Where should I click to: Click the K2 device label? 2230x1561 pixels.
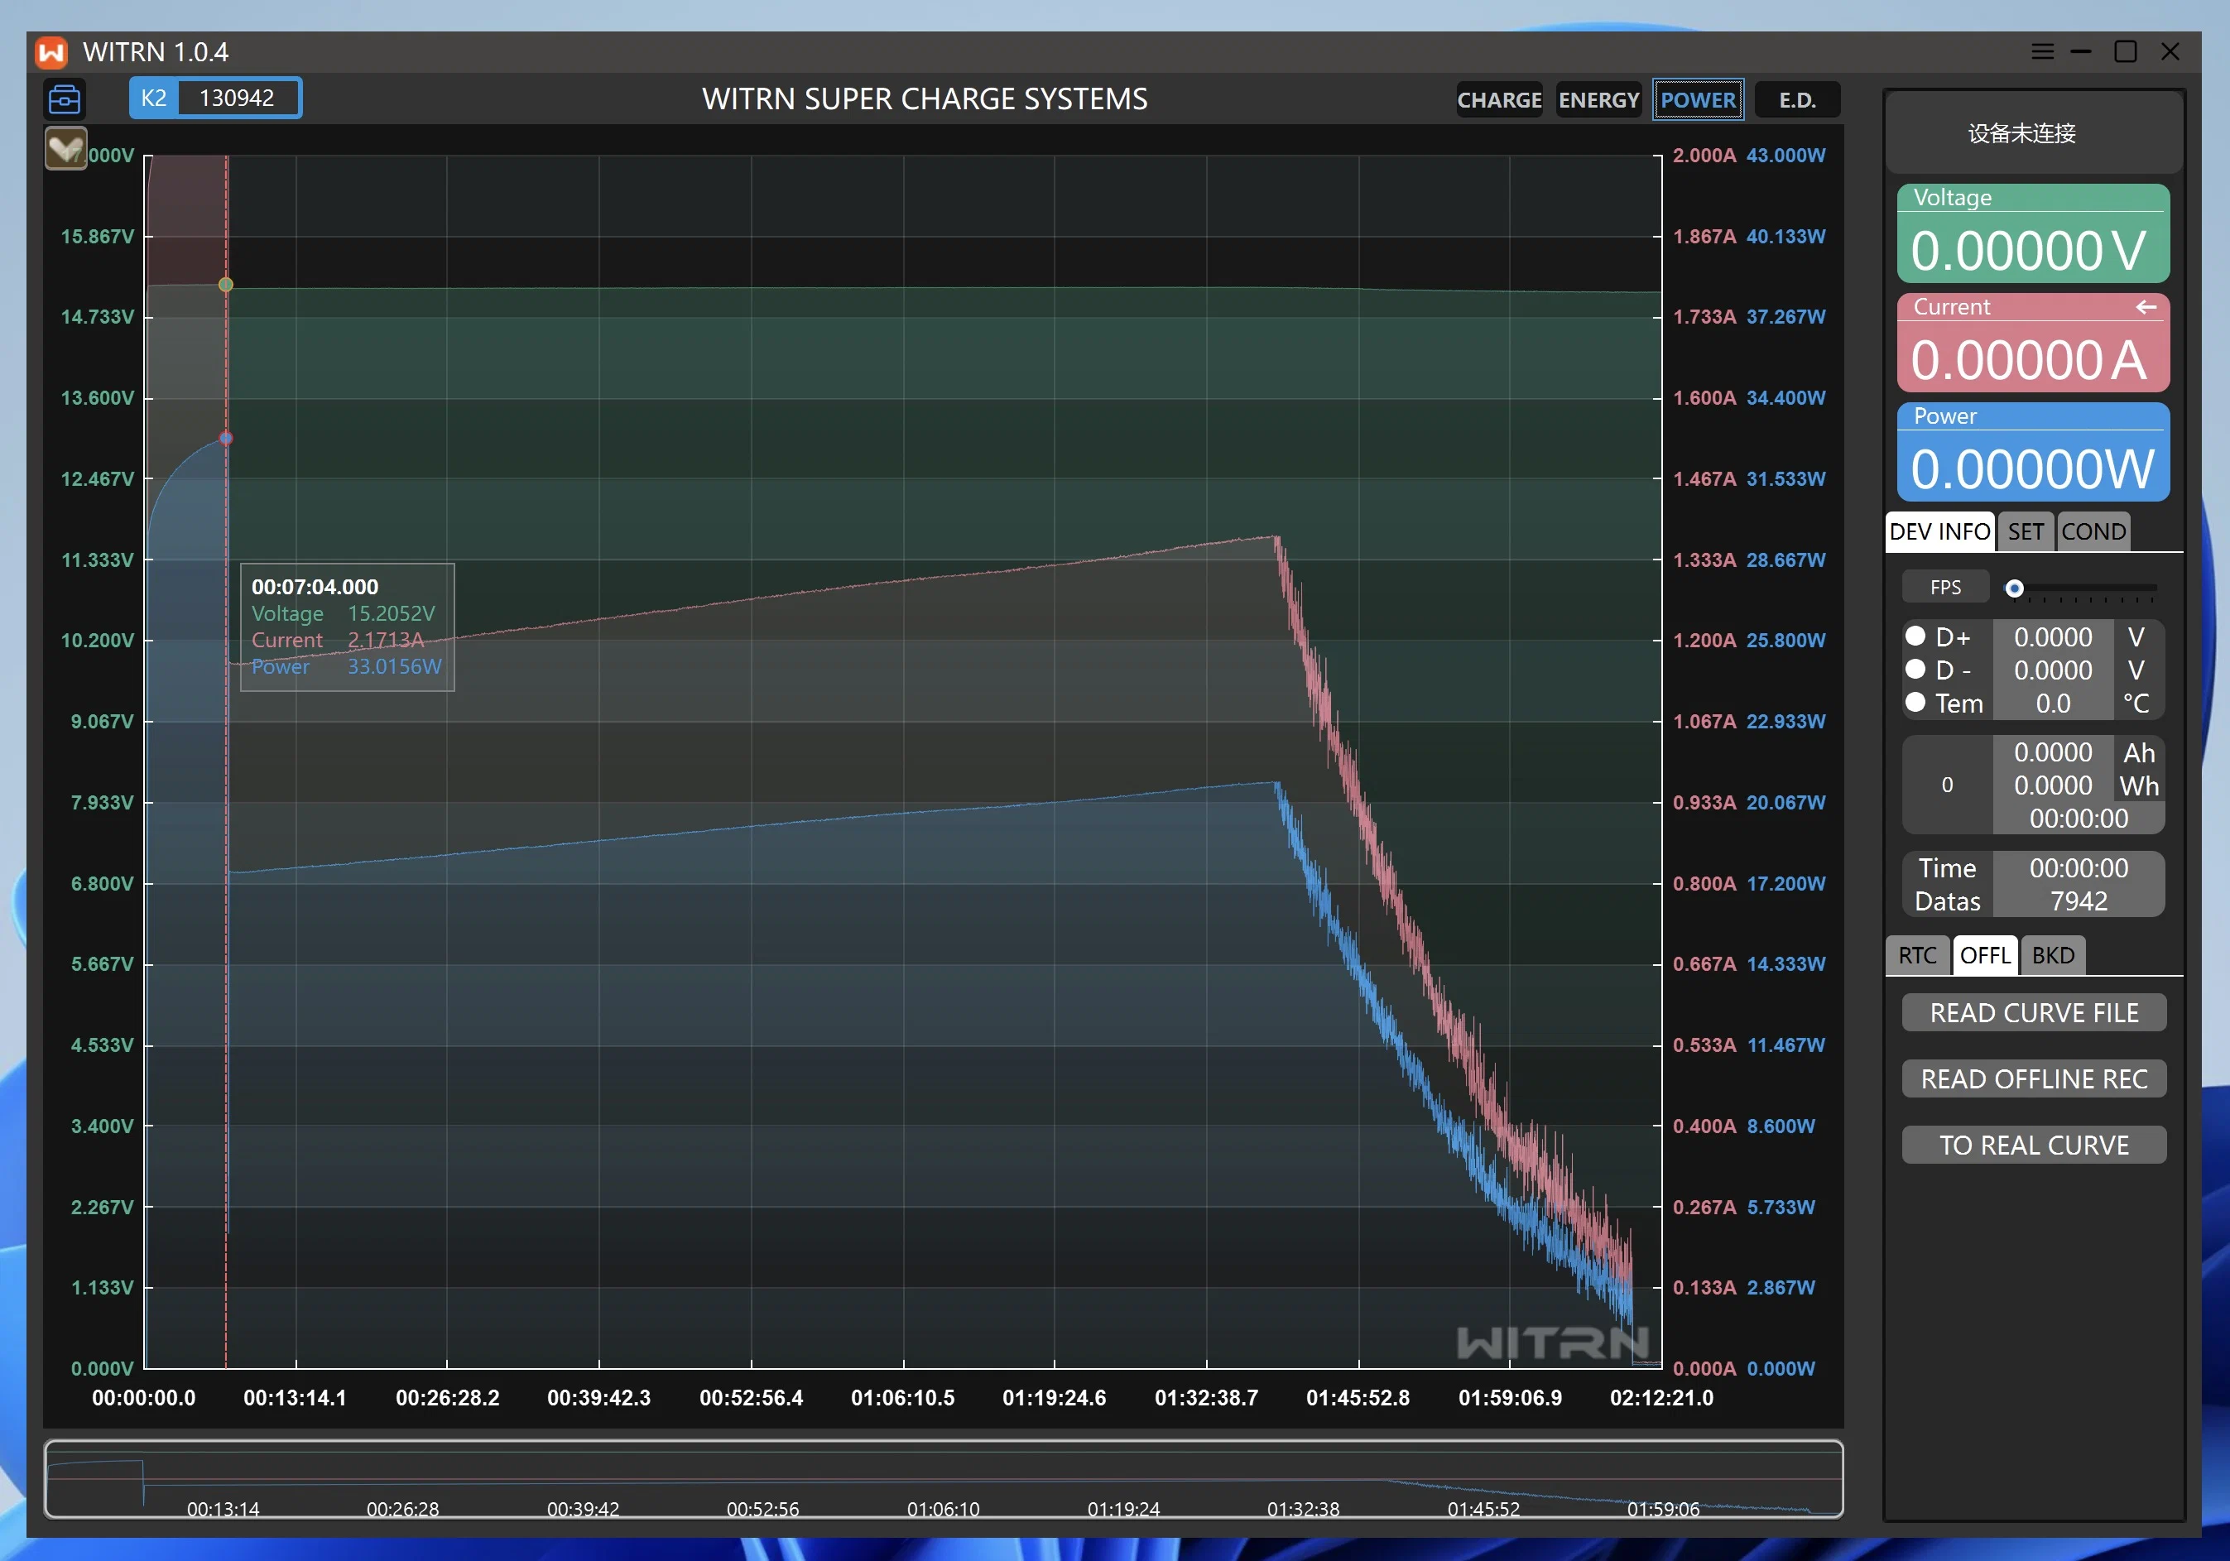coord(153,98)
